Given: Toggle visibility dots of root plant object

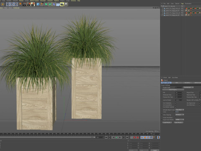Looking at the screenshot, I should (183, 6).
